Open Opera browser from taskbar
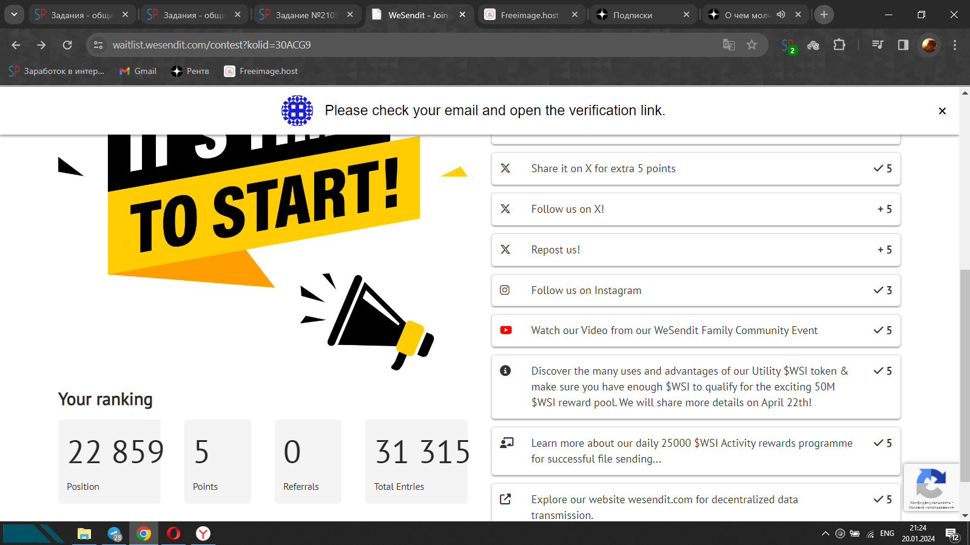 coord(173,533)
